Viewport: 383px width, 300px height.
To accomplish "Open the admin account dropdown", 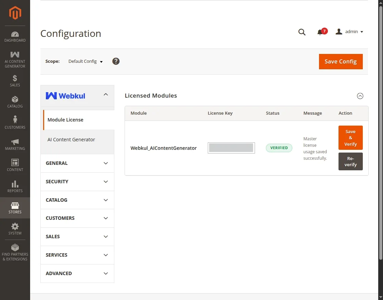I will click(x=349, y=32).
